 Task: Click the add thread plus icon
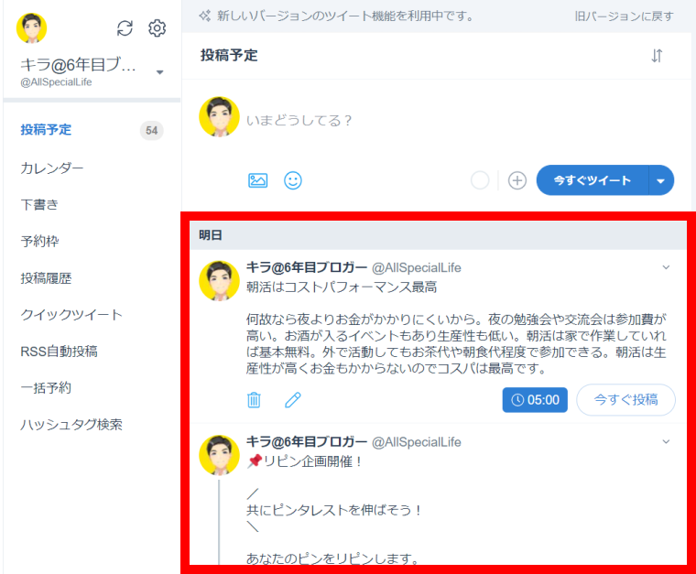(517, 180)
